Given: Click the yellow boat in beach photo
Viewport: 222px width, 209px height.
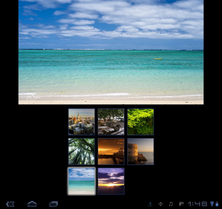Looking at the screenshot, I should click(x=158, y=59).
